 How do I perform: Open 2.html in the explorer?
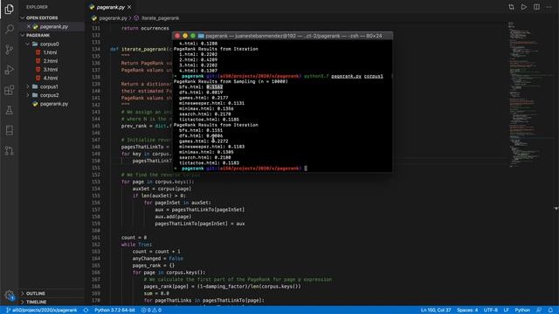pos(52,61)
